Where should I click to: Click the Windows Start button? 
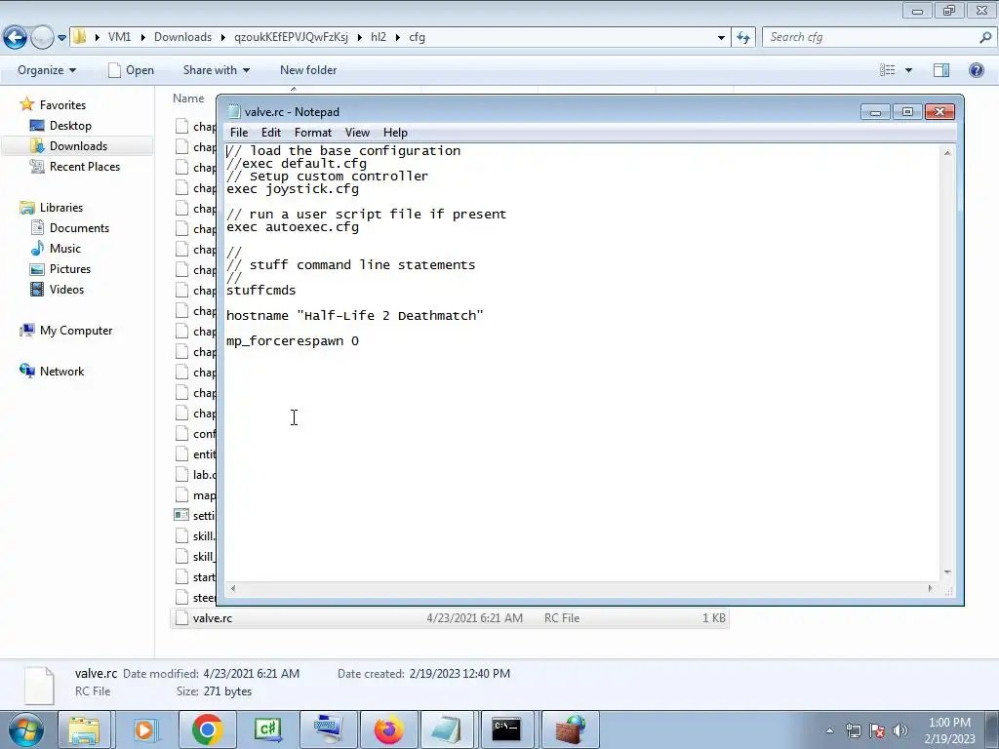coord(26,729)
